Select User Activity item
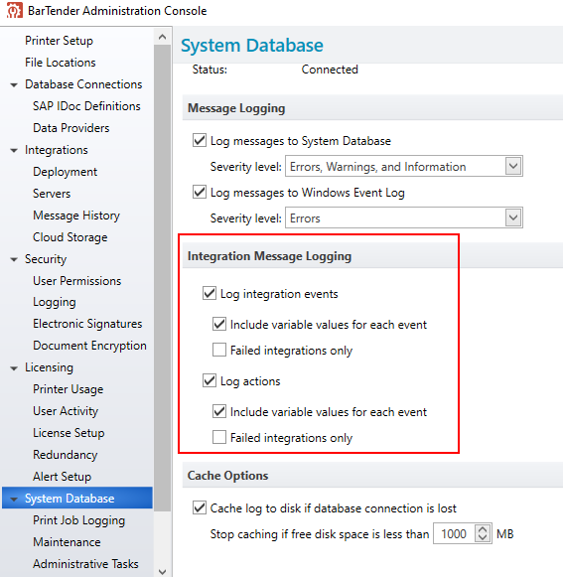563x577 pixels. [x=66, y=411]
